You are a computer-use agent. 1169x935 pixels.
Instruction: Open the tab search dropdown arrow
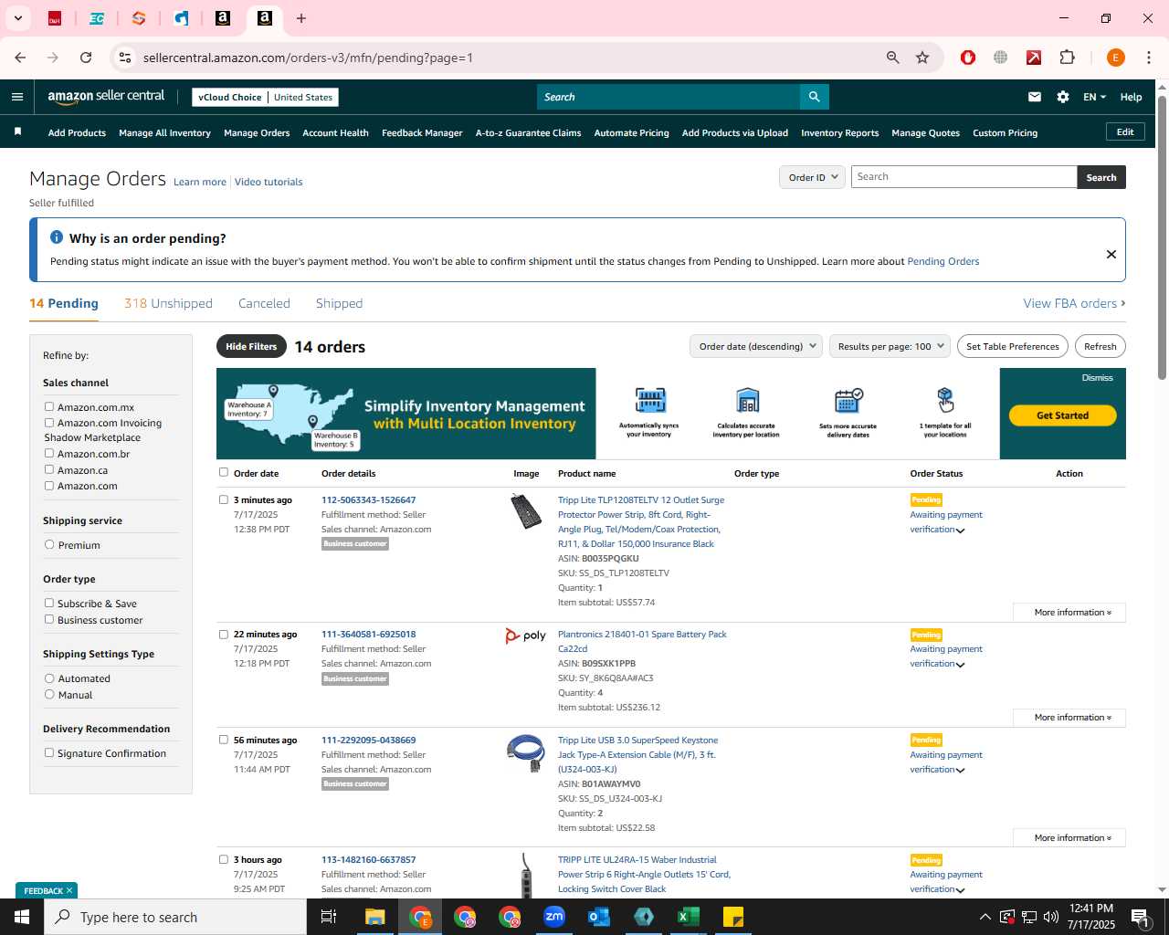(x=18, y=18)
